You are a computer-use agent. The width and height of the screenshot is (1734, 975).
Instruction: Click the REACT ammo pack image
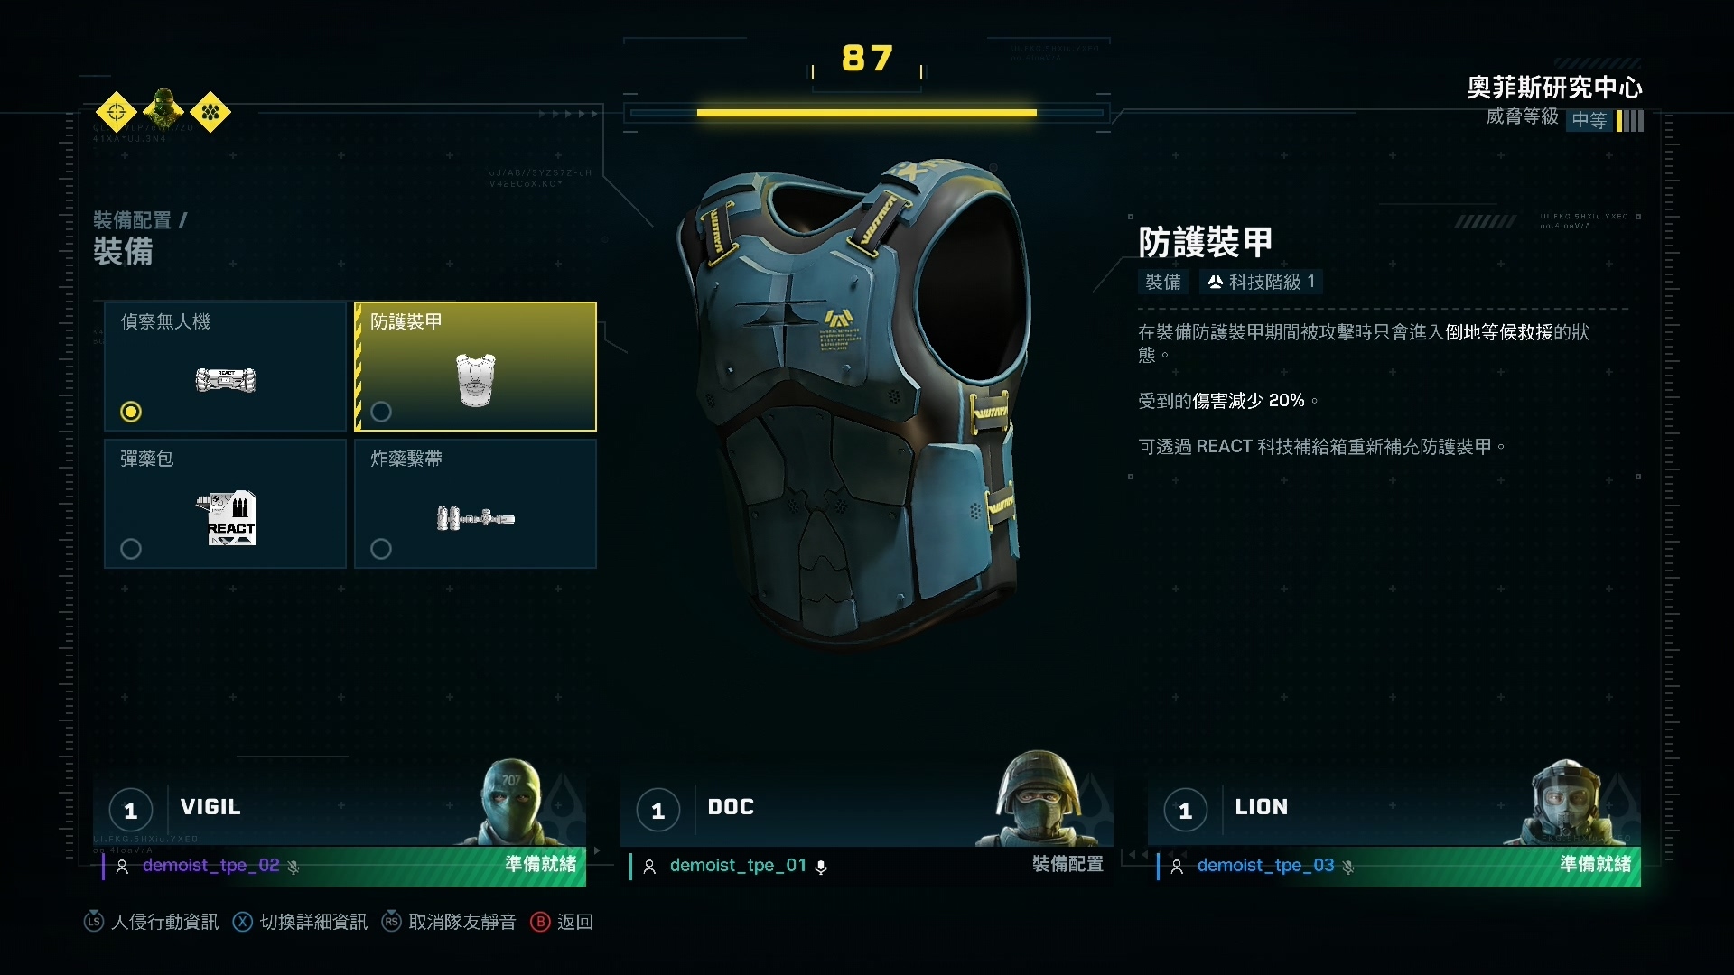click(228, 518)
